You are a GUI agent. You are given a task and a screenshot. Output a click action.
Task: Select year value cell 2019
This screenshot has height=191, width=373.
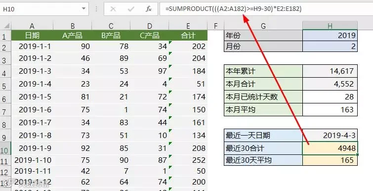click(330, 36)
